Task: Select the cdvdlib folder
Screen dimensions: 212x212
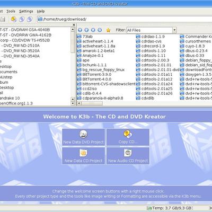Action: [145, 98]
